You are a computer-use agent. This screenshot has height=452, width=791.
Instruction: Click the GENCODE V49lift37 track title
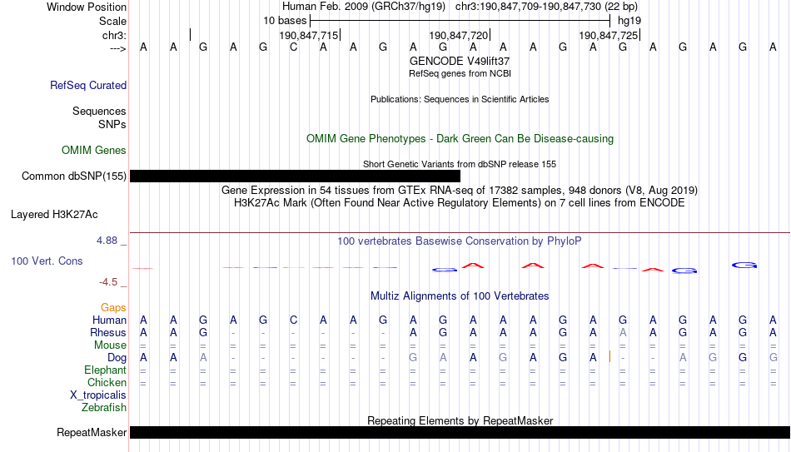pyautogui.click(x=460, y=61)
